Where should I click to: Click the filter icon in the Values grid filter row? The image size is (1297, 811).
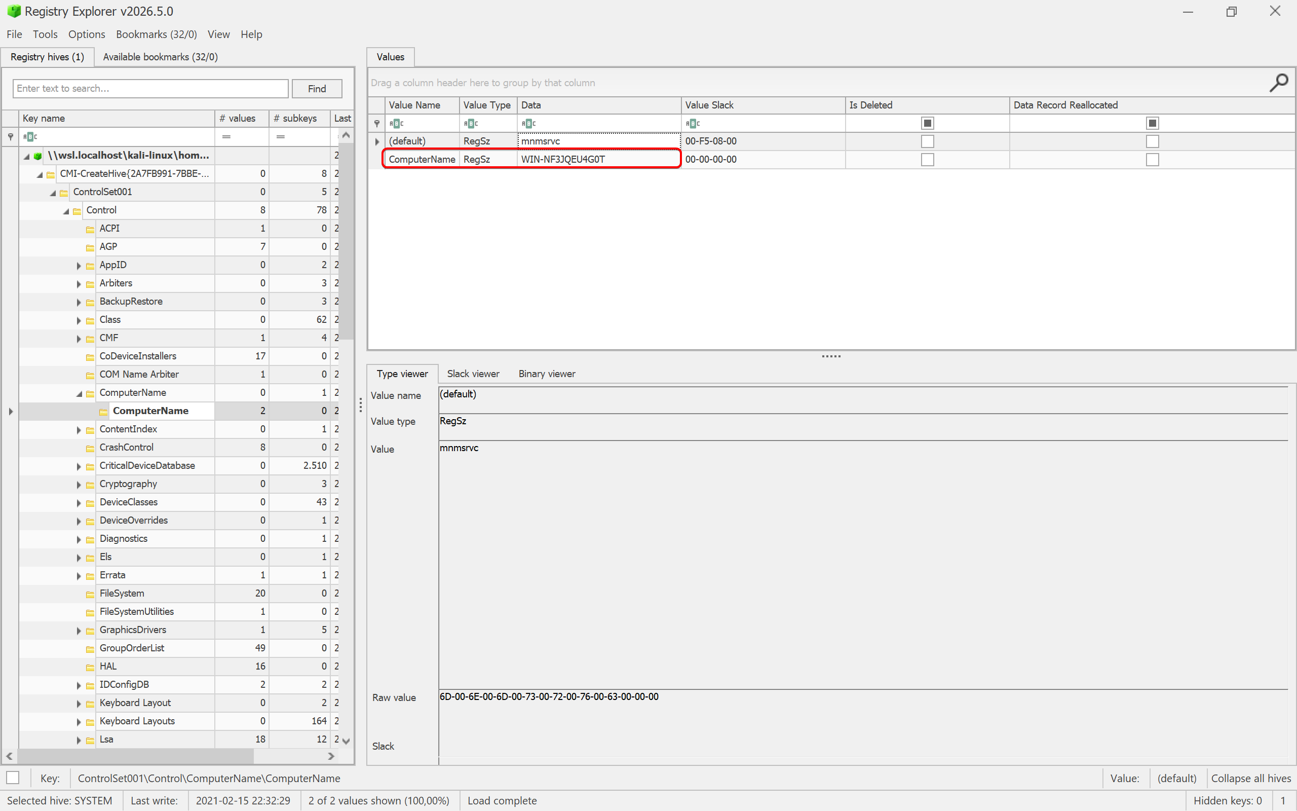click(377, 123)
